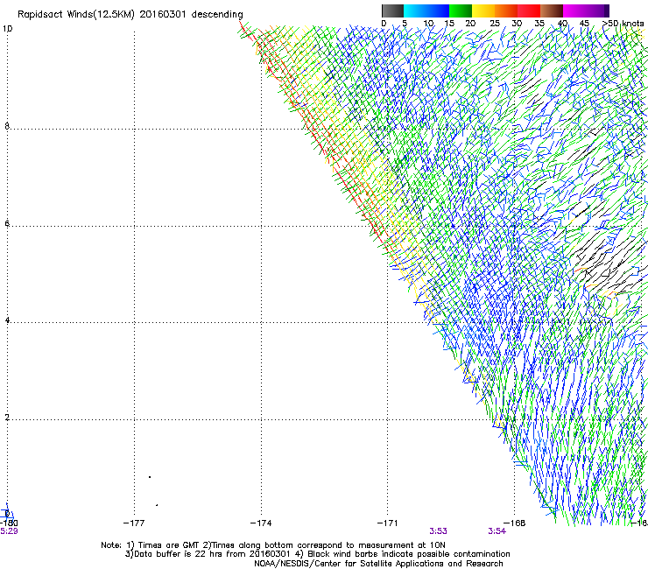This screenshot has width=648, height=569.
Task: Click the yellow 20-25 knots color swatch
Action: coord(483,11)
